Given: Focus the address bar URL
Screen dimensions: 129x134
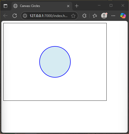Looking at the screenshot, I should tap(49, 16).
